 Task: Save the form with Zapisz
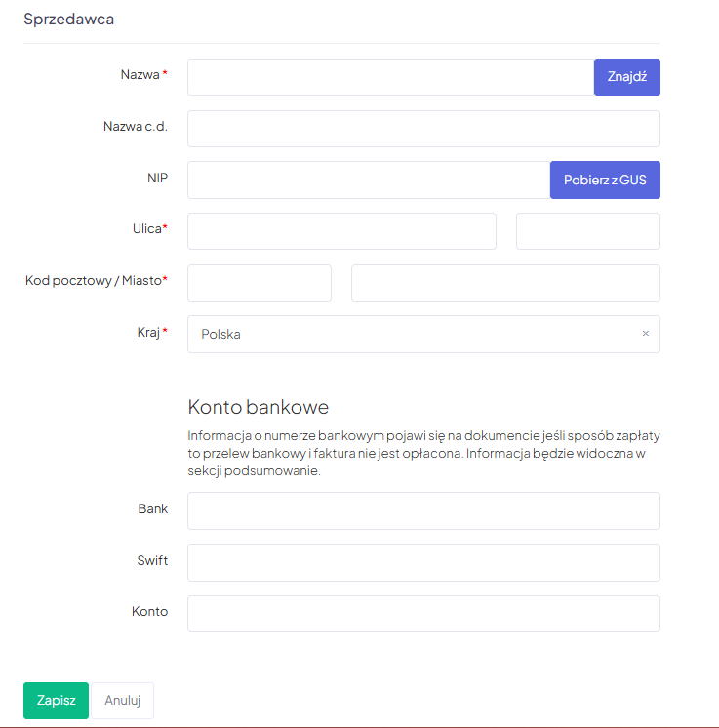click(x=56, y=700)
